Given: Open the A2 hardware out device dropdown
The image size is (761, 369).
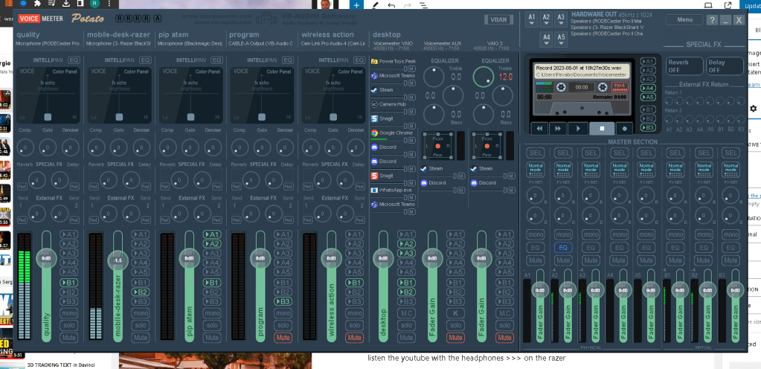Looking at the screenshot, I should [x=547, y=20].
